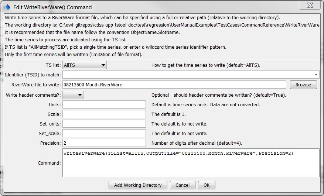The width and height of the screenshot is (324, 196).
Task: Click the "Command:" label
Action: point(49,163)
